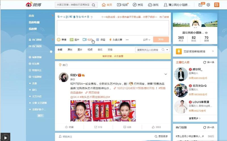This screenshot has height=141, width=227.
Task: Like the post with 3553 likes
Action: [x=156, y=127]
